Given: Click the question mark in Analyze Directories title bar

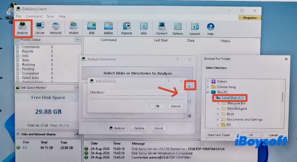Looking at the screenshot, I should pyautogui.click(x=177, y=59).
